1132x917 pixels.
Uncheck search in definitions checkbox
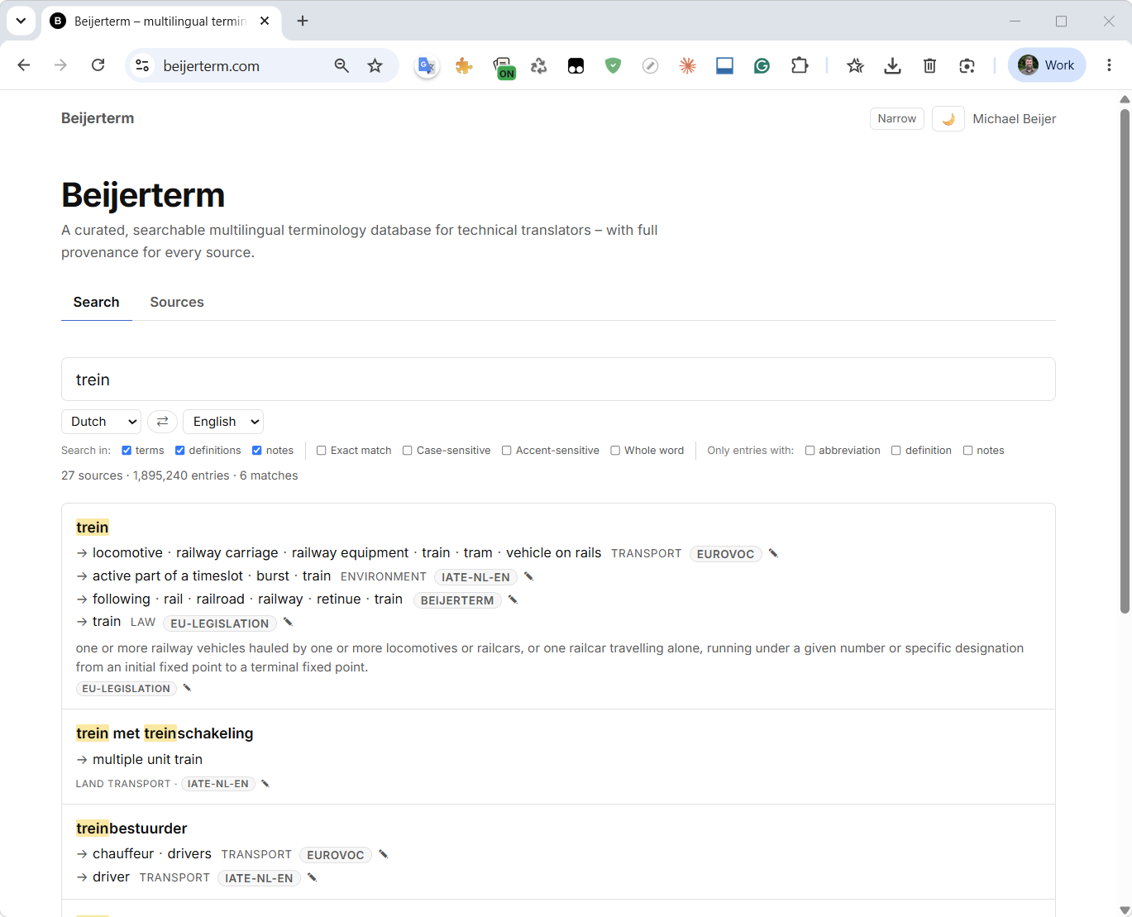tap(180, 451)
